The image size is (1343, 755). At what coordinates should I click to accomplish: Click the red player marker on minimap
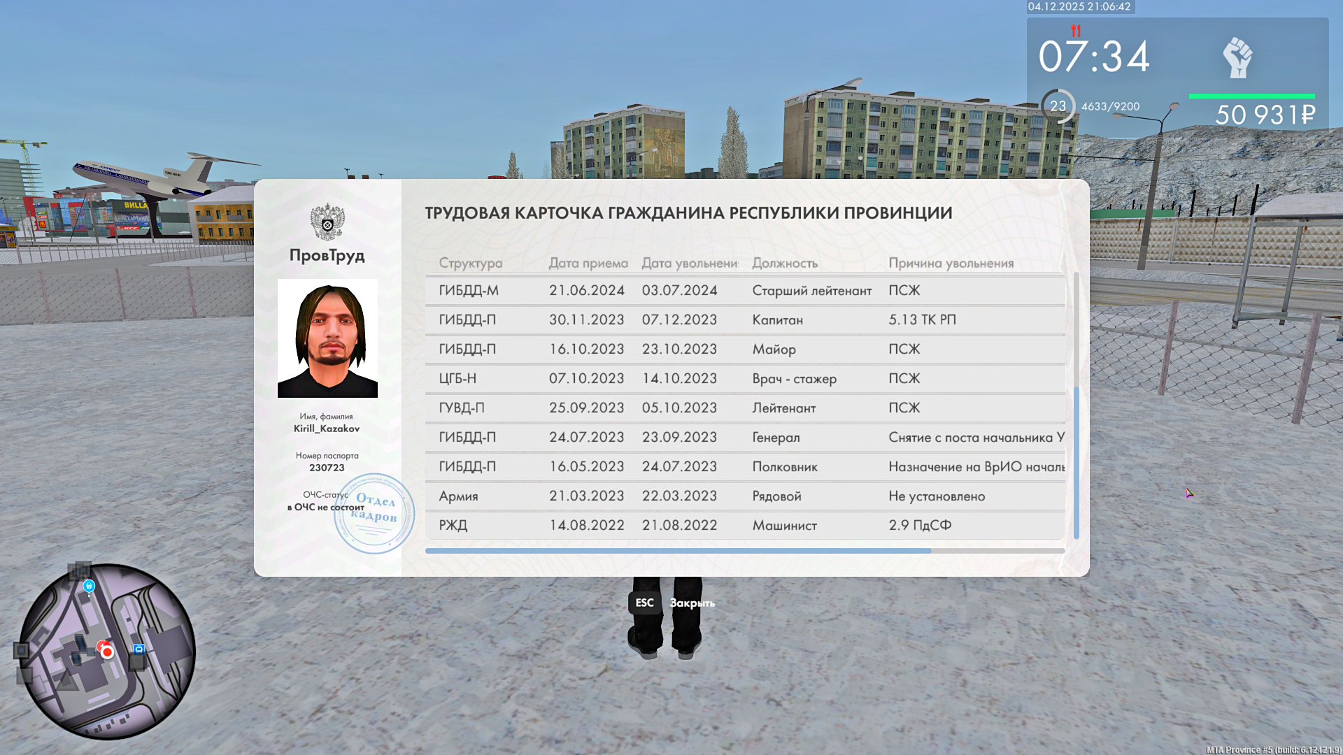point(107,652)
